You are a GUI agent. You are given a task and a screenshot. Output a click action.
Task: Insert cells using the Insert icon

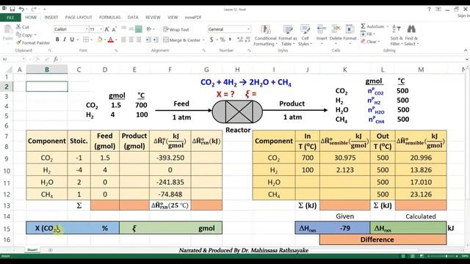322,29
